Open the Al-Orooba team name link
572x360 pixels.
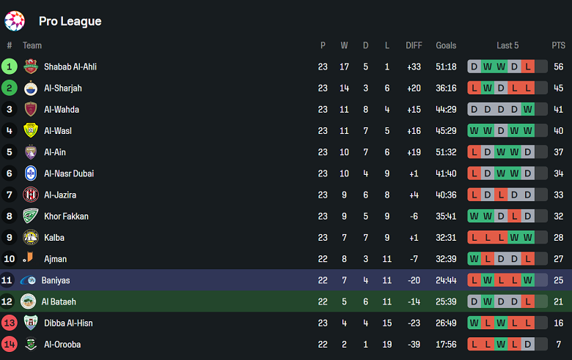point(62,344)
